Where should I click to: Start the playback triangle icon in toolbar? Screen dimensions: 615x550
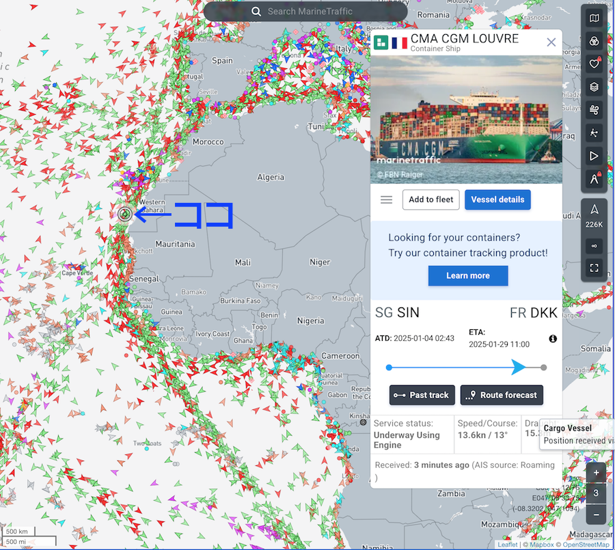tap(594, 156)
